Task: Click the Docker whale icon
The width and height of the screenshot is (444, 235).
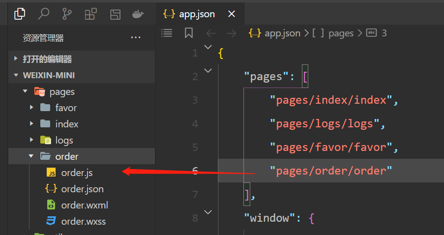Action: [x=138, y=14]
